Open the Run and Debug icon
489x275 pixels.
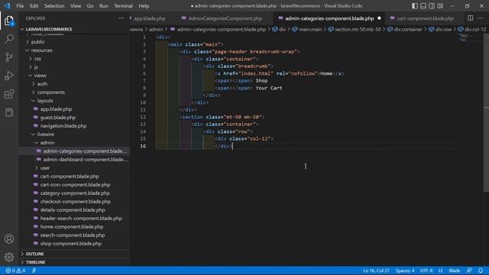pyautogui.click(x=9, y=76)
